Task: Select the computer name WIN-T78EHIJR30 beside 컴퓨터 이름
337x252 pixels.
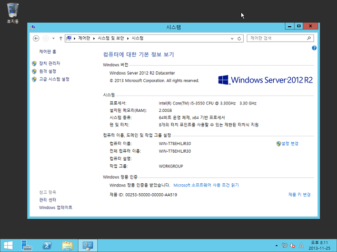Action: (x=175, y=143)
